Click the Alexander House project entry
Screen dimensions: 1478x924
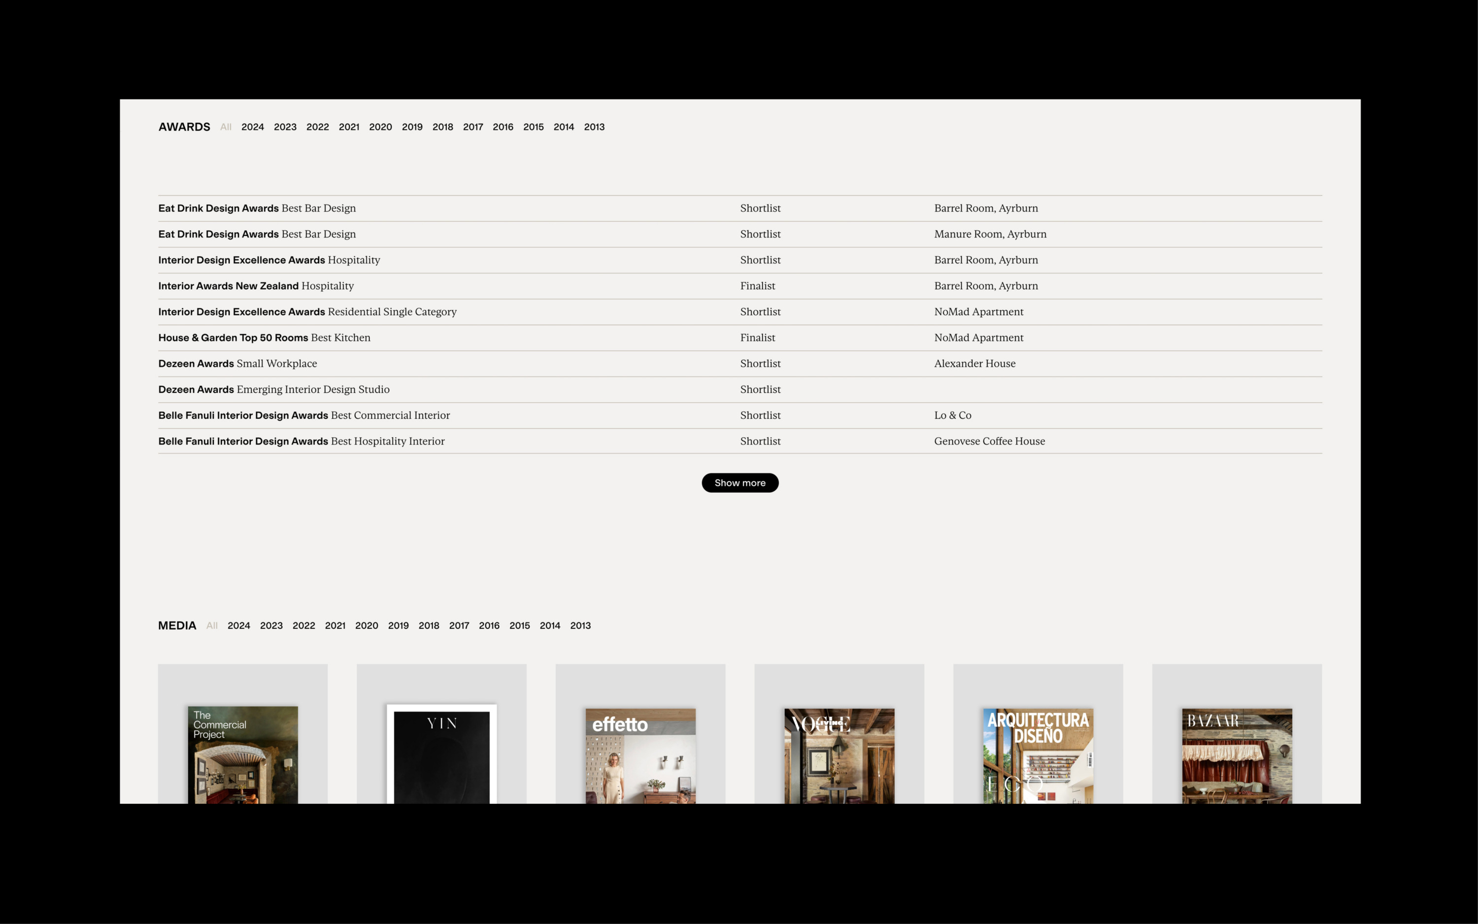click(x=975, y=364)
